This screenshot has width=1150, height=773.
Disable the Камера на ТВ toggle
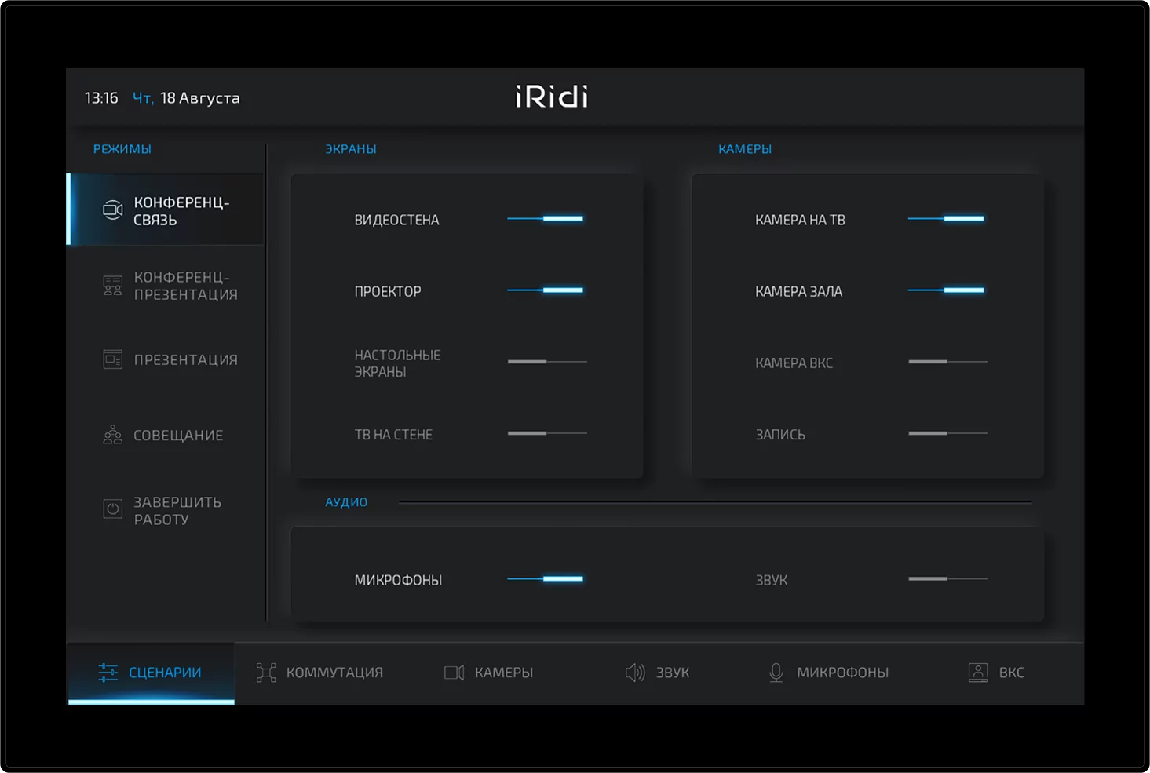click(946, 219)
